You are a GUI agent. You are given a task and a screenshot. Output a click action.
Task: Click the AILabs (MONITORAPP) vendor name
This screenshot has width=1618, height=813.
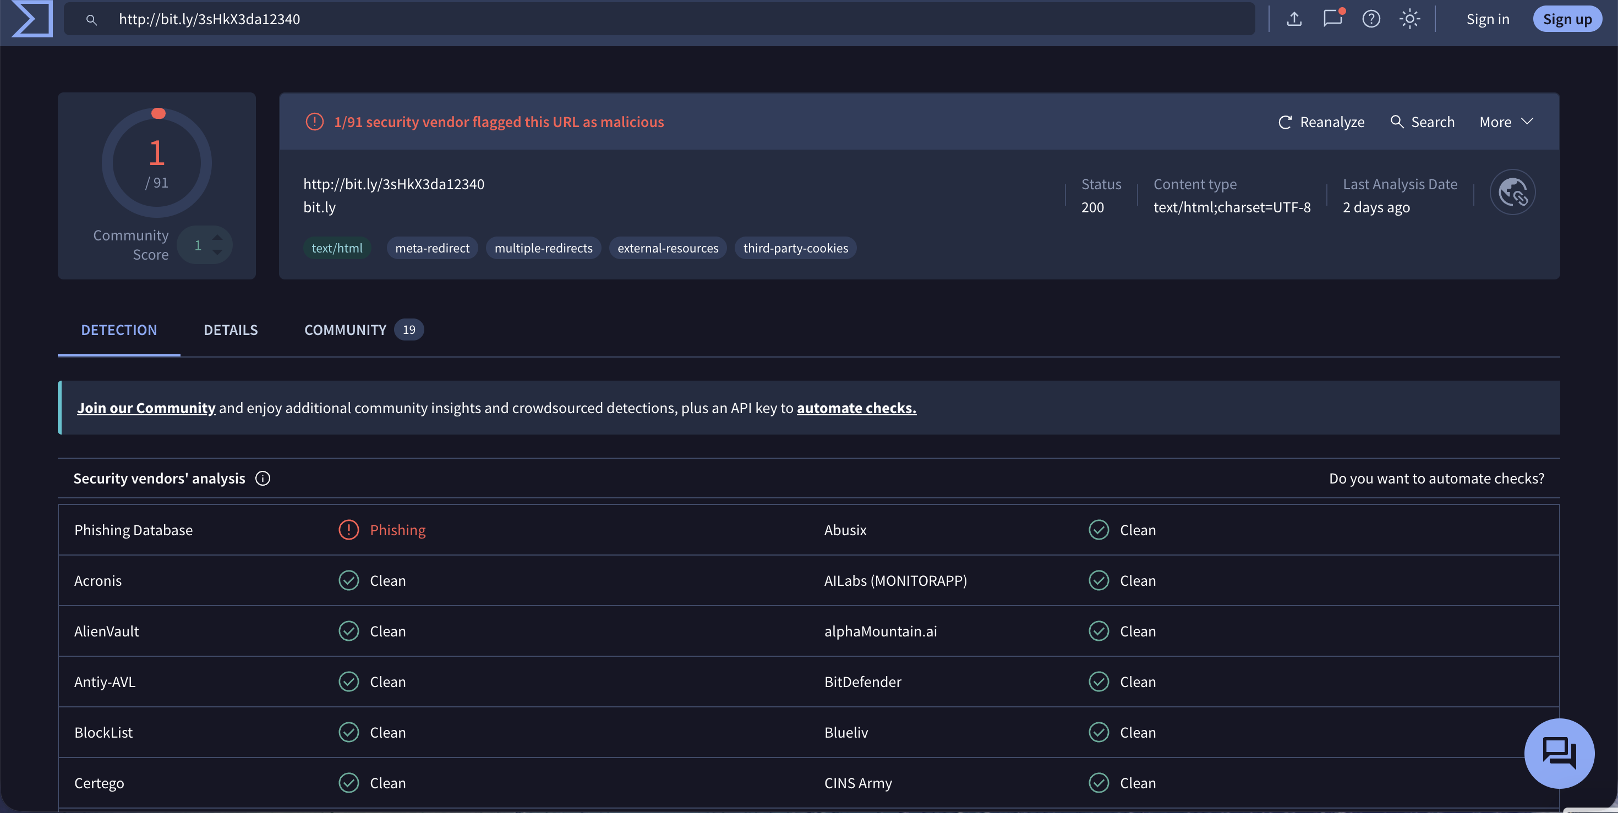pyautogui.click(x=895, y=580)
